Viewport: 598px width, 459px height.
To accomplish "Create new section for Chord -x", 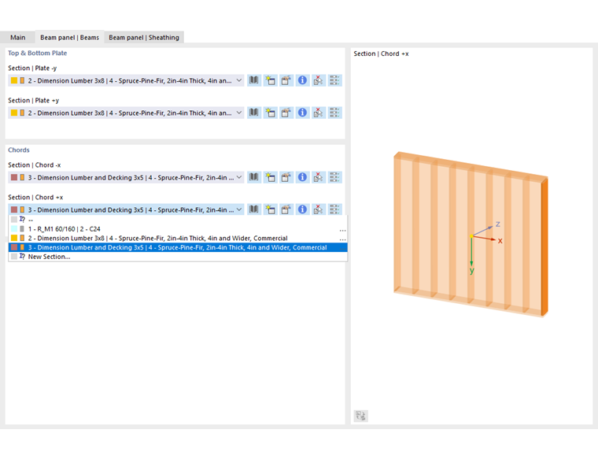I will [x=271, y=177].
